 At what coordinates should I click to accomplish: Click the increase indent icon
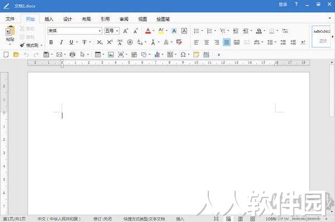point(246,31)
